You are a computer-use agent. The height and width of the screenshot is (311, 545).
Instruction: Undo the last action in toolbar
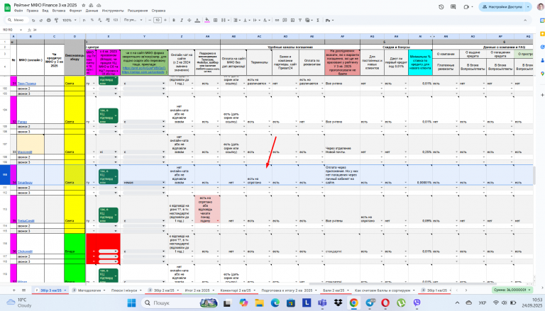[33, 20]
